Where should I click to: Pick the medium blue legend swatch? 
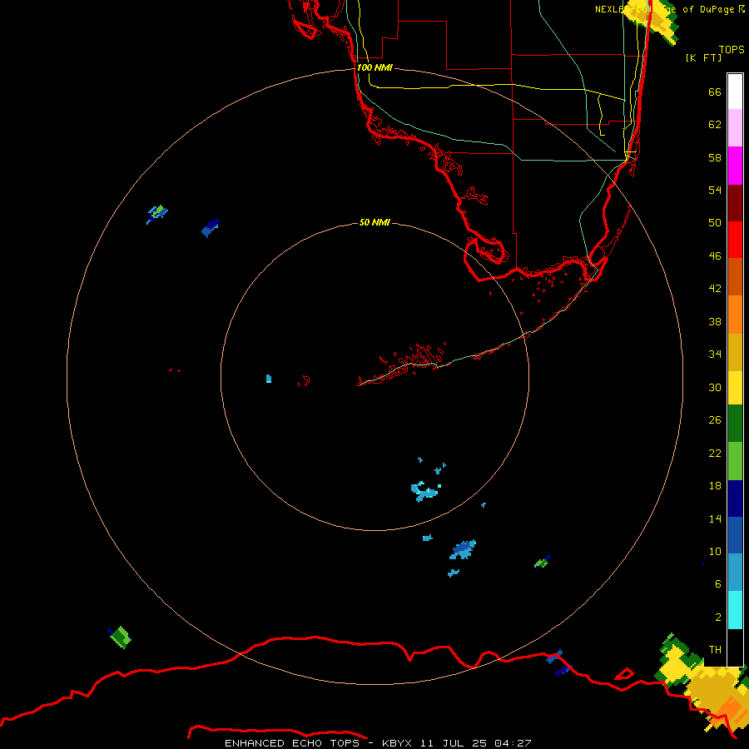click(735, 535)
